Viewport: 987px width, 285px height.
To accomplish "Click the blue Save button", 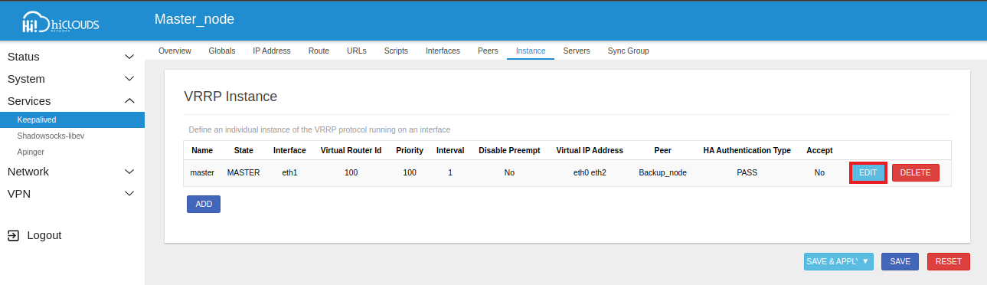I will coord(900,261).
